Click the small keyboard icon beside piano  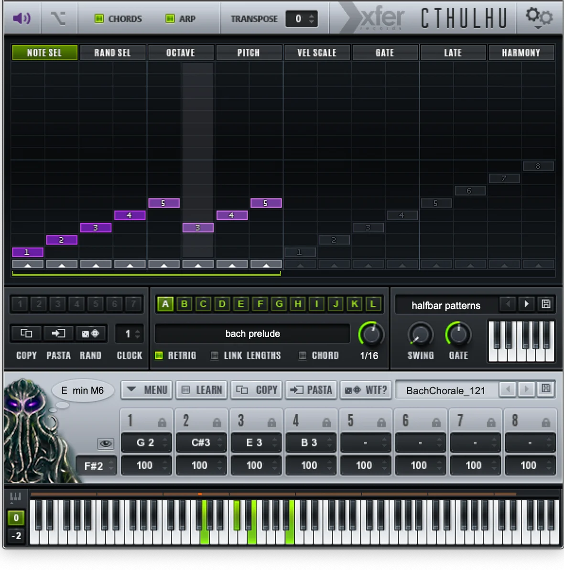click(x=15, y=497)
